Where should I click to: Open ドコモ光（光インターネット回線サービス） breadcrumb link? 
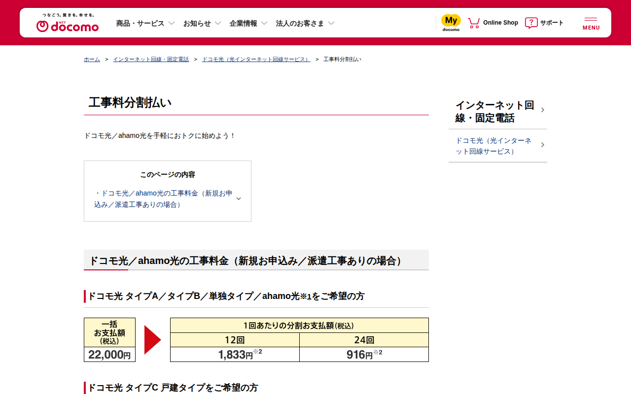[256, 59]
